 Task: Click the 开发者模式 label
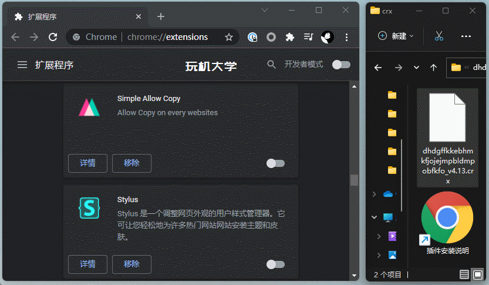303,64
